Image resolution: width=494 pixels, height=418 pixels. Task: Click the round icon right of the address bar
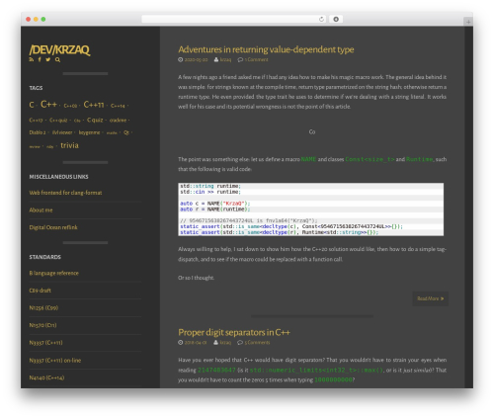[336, 19]
